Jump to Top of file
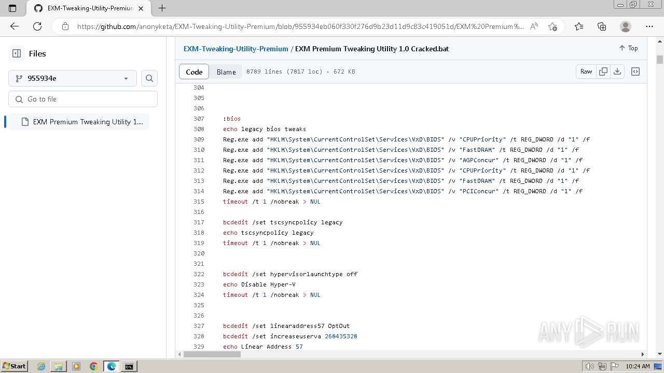This screenshot has width=664, height=373. click(x=628, y=48)
